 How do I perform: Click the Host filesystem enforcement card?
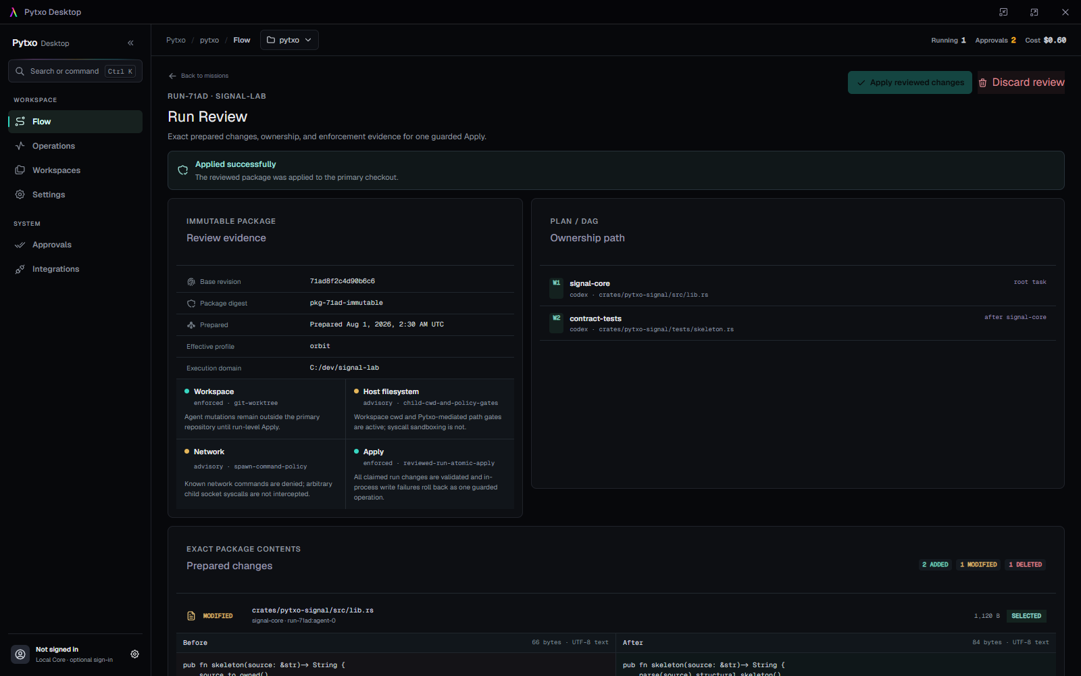pyautogui.click(x=430, y=409)
